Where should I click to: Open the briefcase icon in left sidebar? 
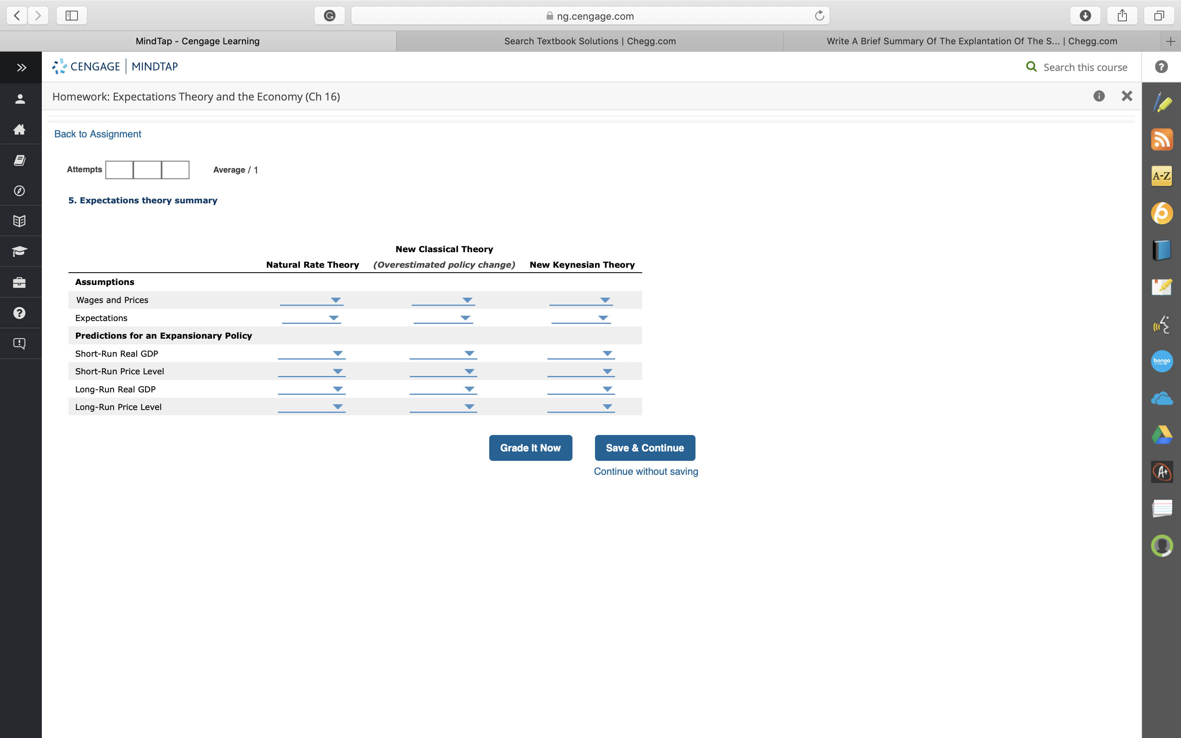[20, 282]
